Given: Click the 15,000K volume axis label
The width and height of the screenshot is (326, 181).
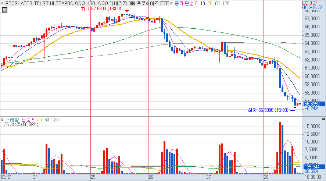Looking at the screenshot, I should click(x=312, y=126).
